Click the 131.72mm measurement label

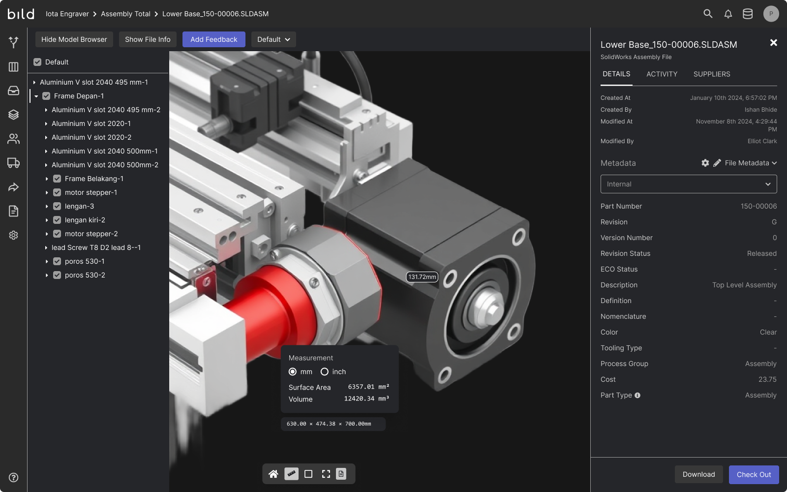pyautogui.click(x=422, y=277)
